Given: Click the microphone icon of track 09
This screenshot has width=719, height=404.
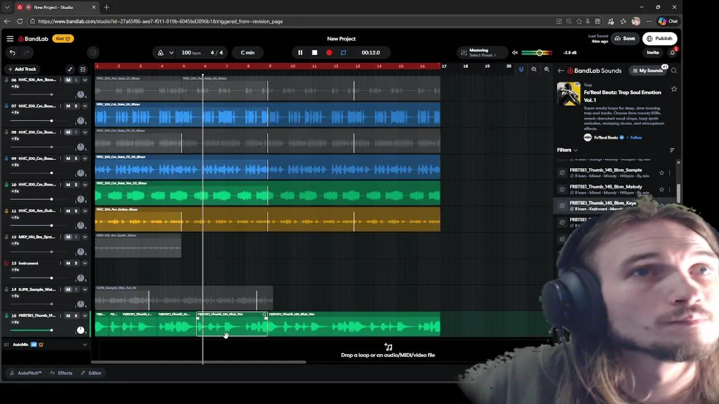Looking at the screenshot, I should tap(6, 158).
